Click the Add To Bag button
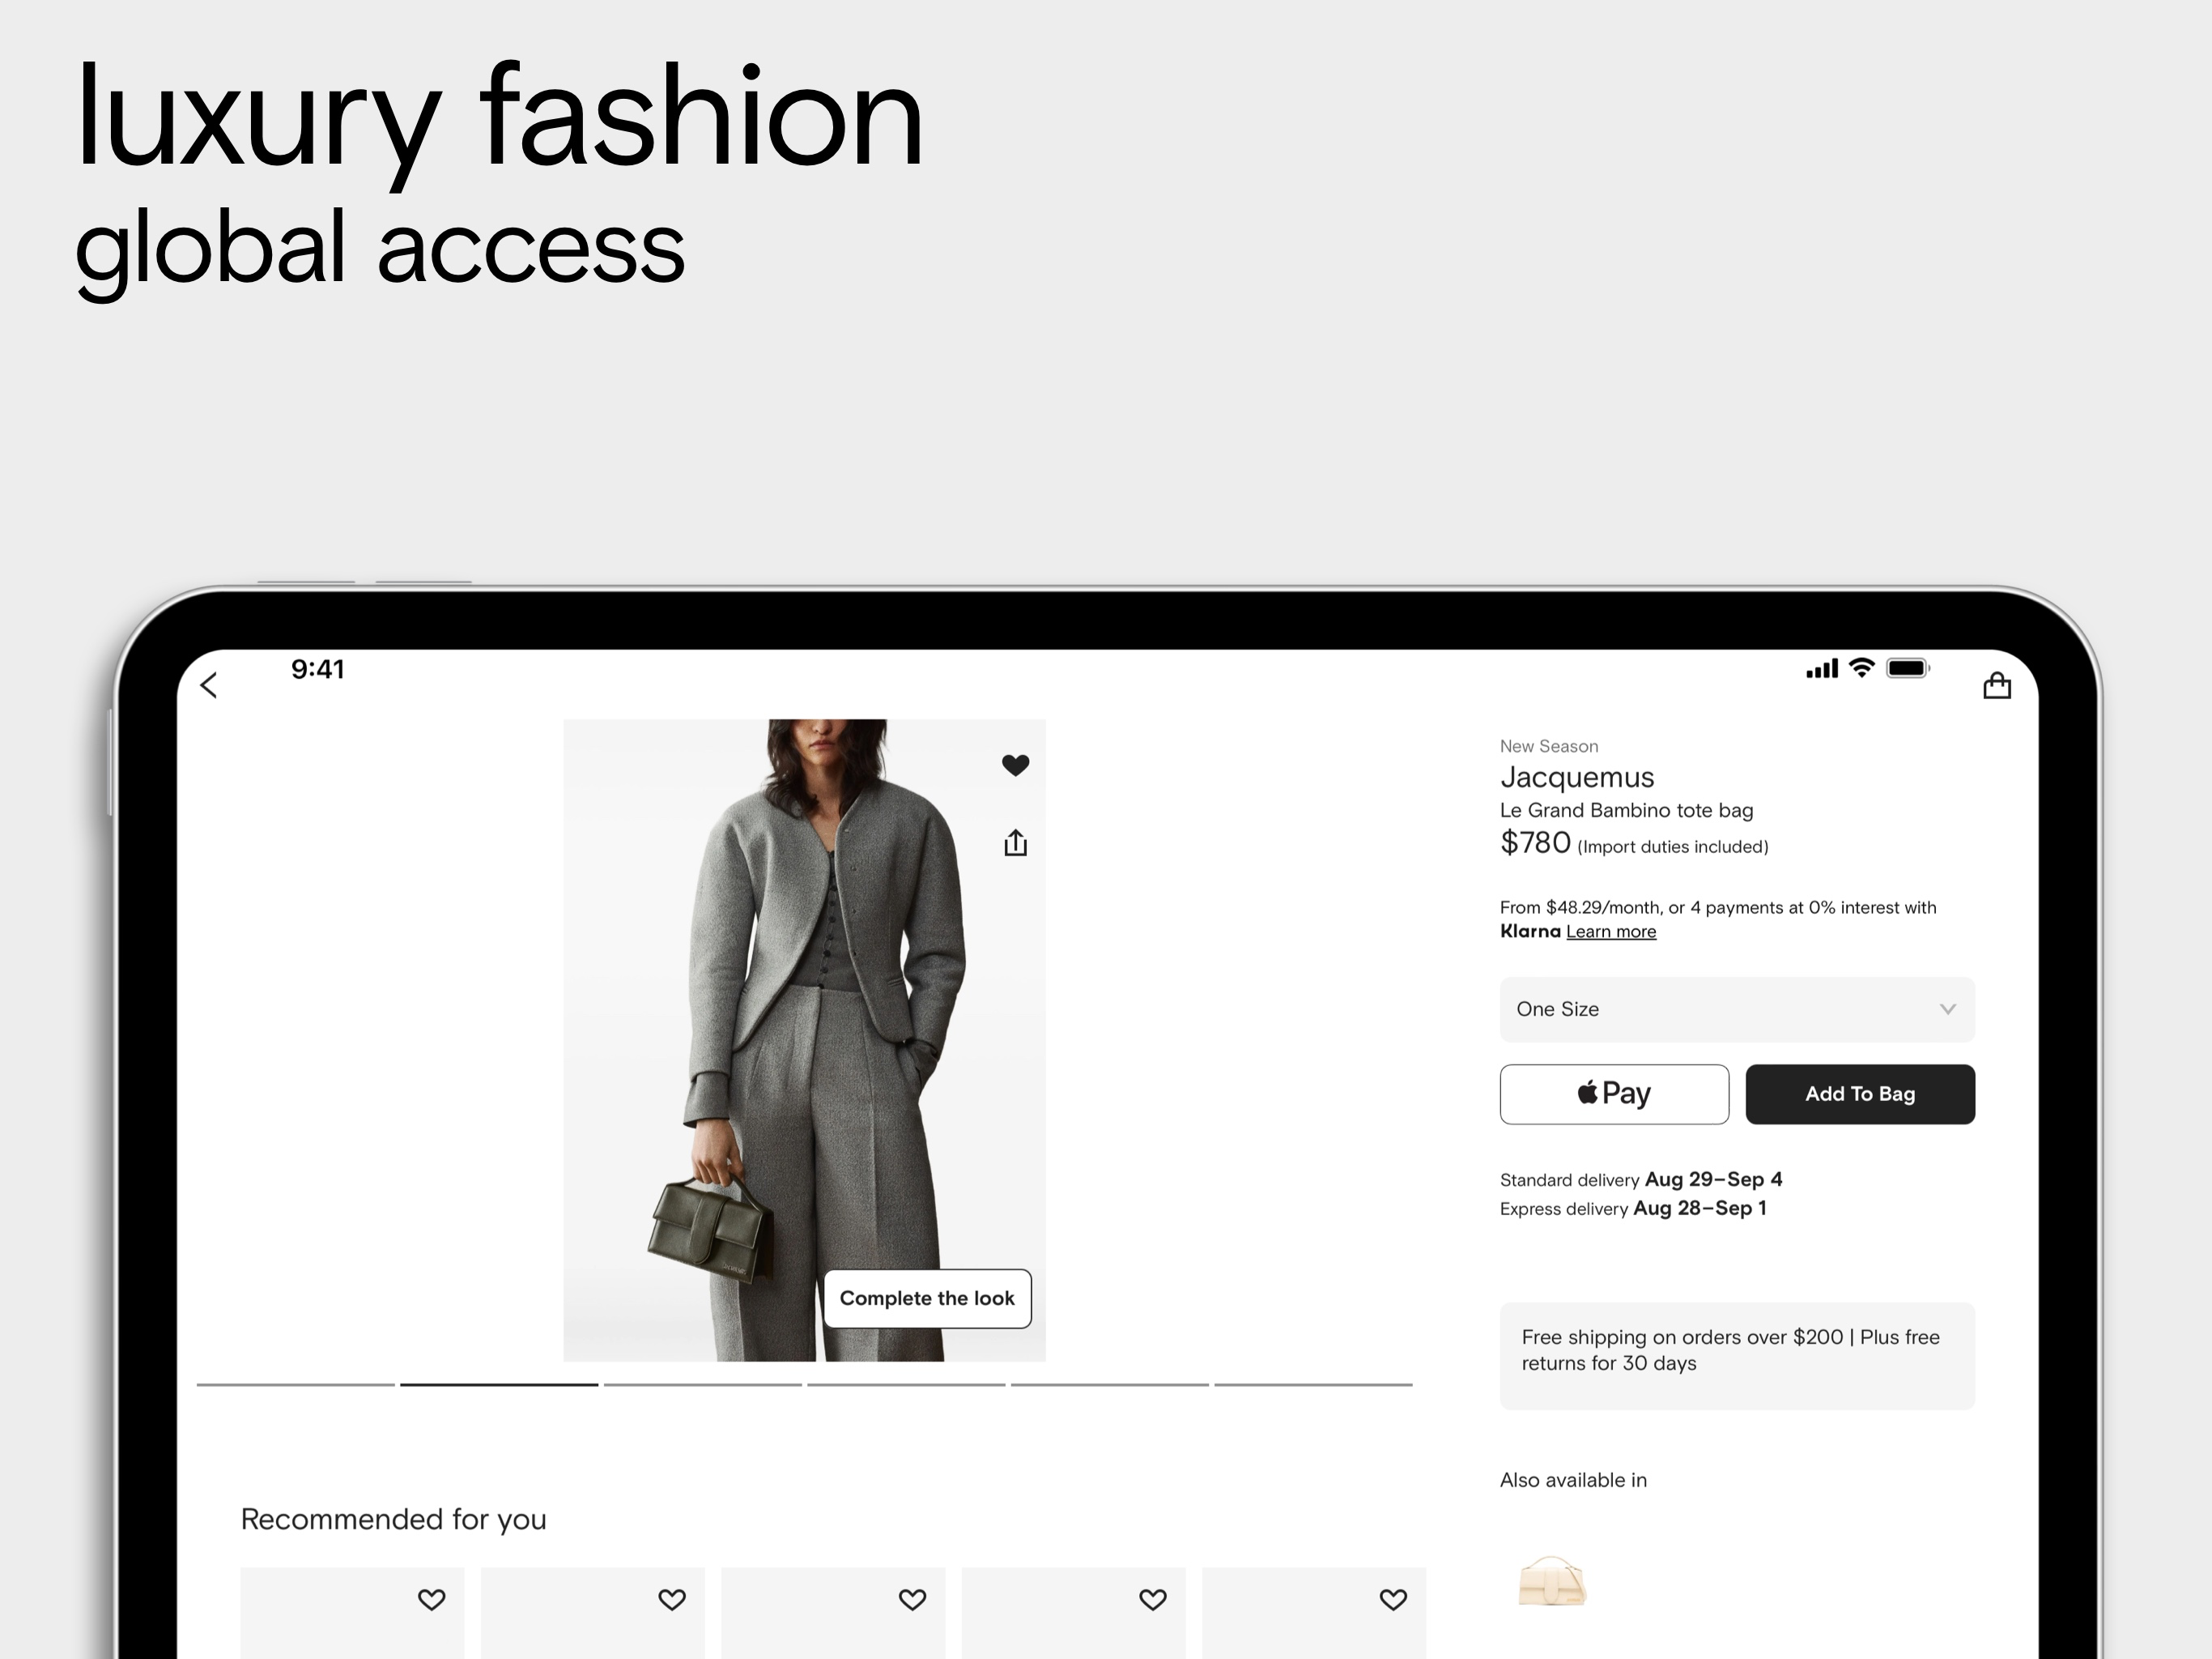This screenshot has width=2212, height=1659. tap(1860, 1094)
